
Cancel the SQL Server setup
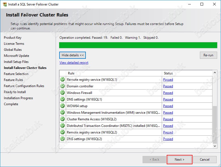[205, 160]
